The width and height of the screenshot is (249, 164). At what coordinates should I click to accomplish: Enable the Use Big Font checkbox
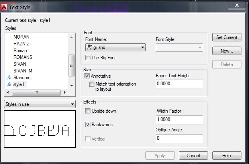click(x=88, y=58)
